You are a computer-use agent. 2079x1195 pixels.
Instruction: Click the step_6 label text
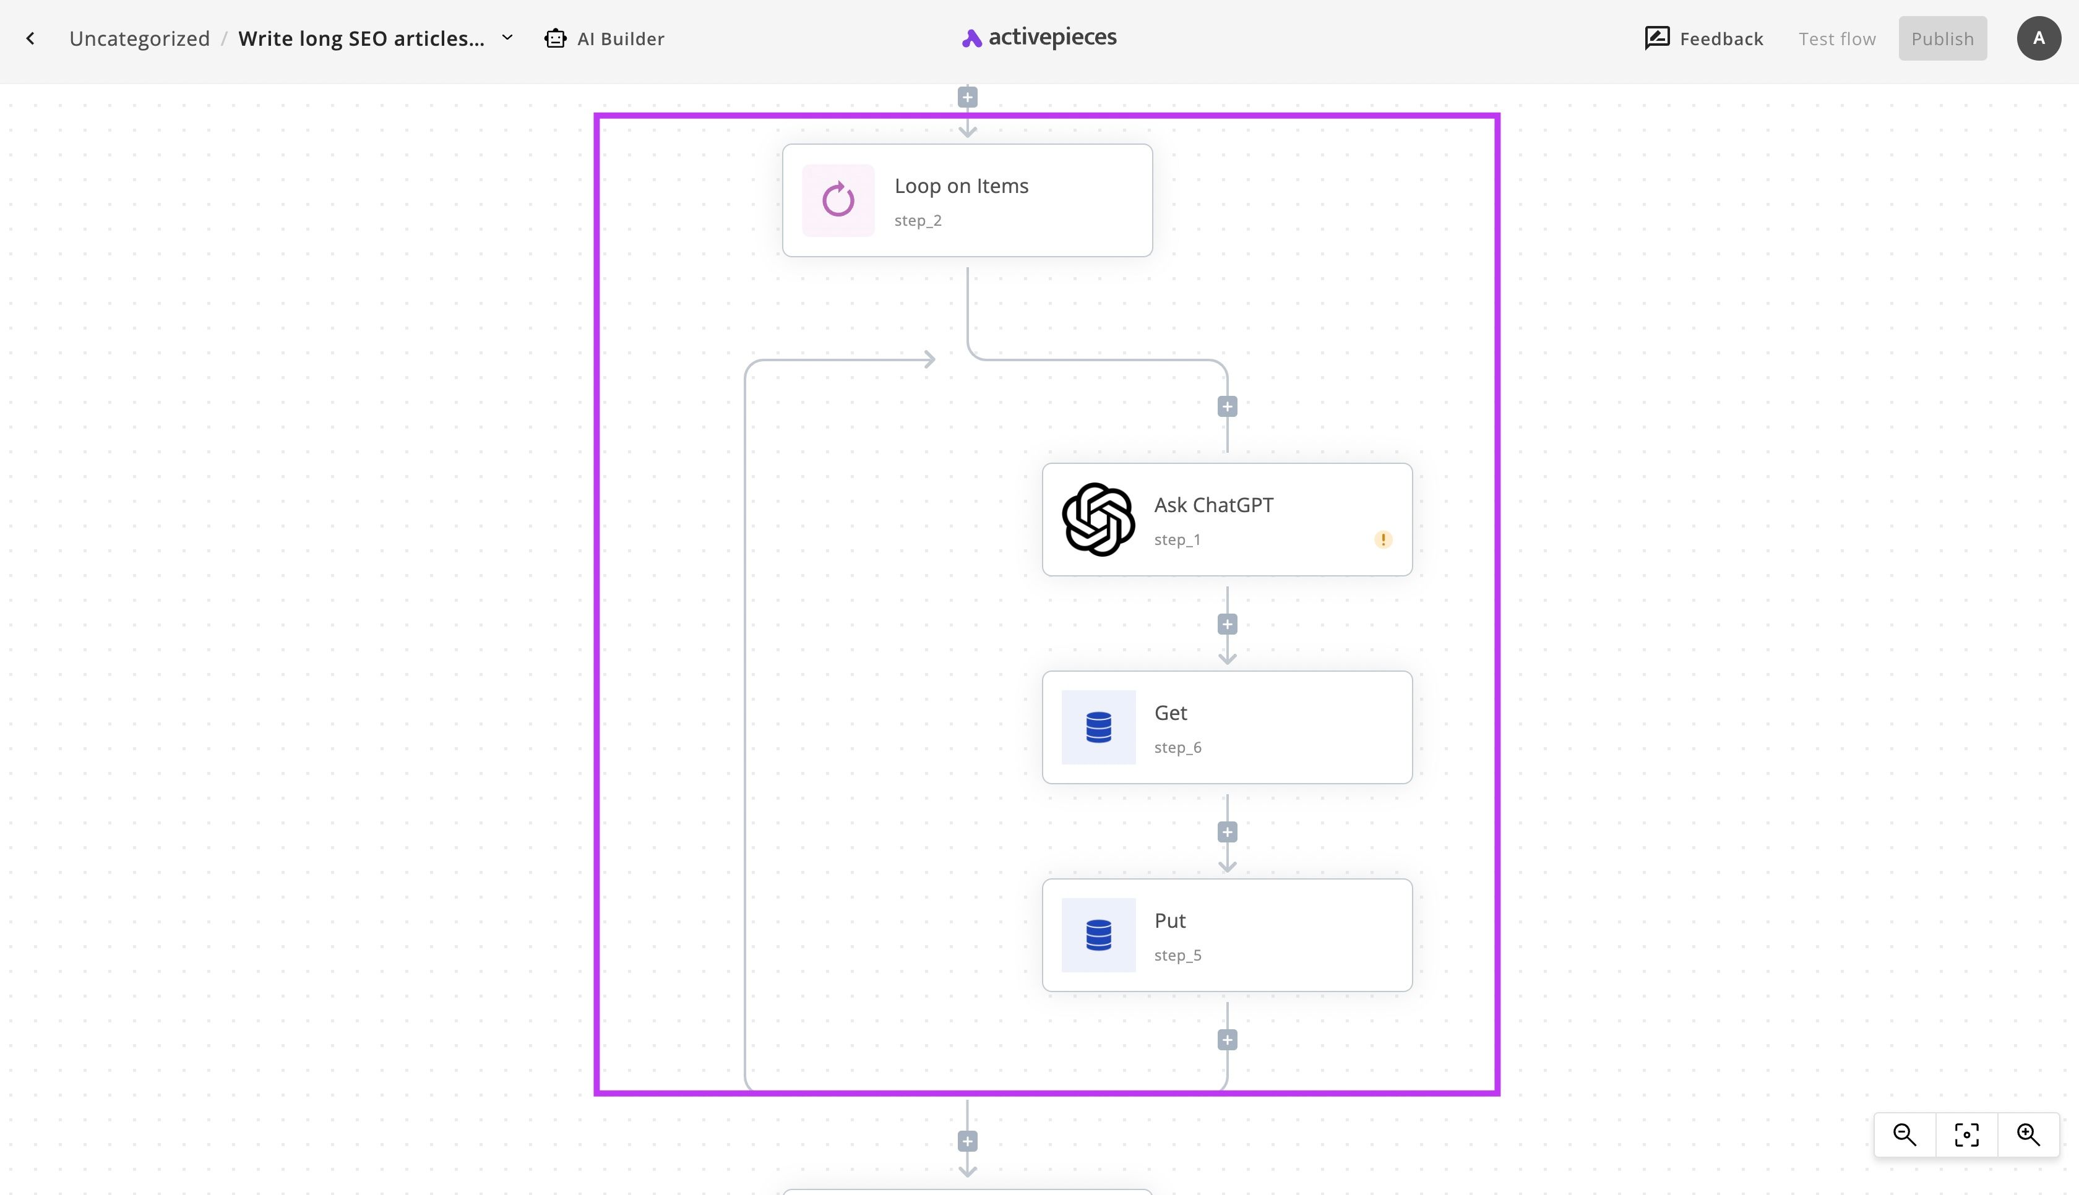(x=1178, y=748)
